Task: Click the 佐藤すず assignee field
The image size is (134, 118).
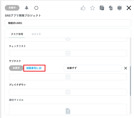Action: coord(93,68)
